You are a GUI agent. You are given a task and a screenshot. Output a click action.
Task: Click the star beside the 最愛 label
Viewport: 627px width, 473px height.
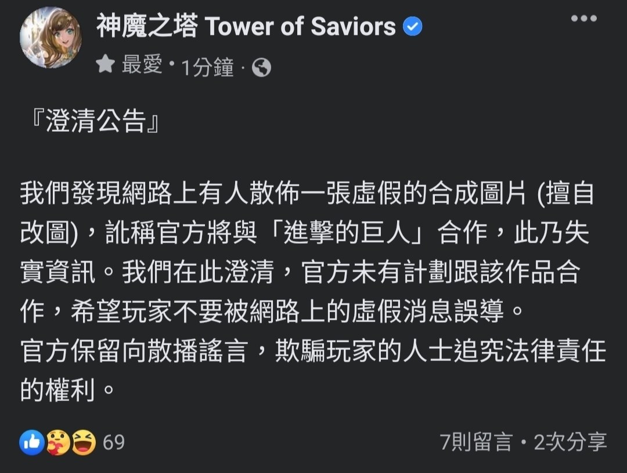pos(105,64)
